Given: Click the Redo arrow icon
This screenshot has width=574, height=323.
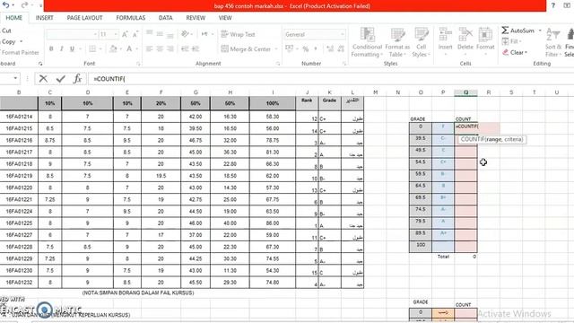Looking at the screenshot, I should (24, 5).
